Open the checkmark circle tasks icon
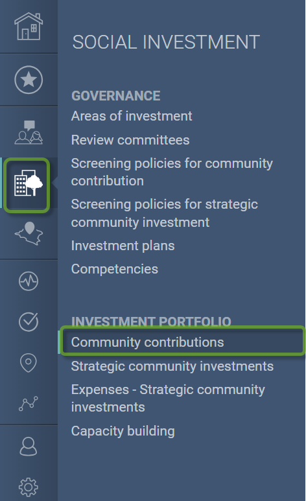Screen dimensions: 306x501 [x=29, y=321]
